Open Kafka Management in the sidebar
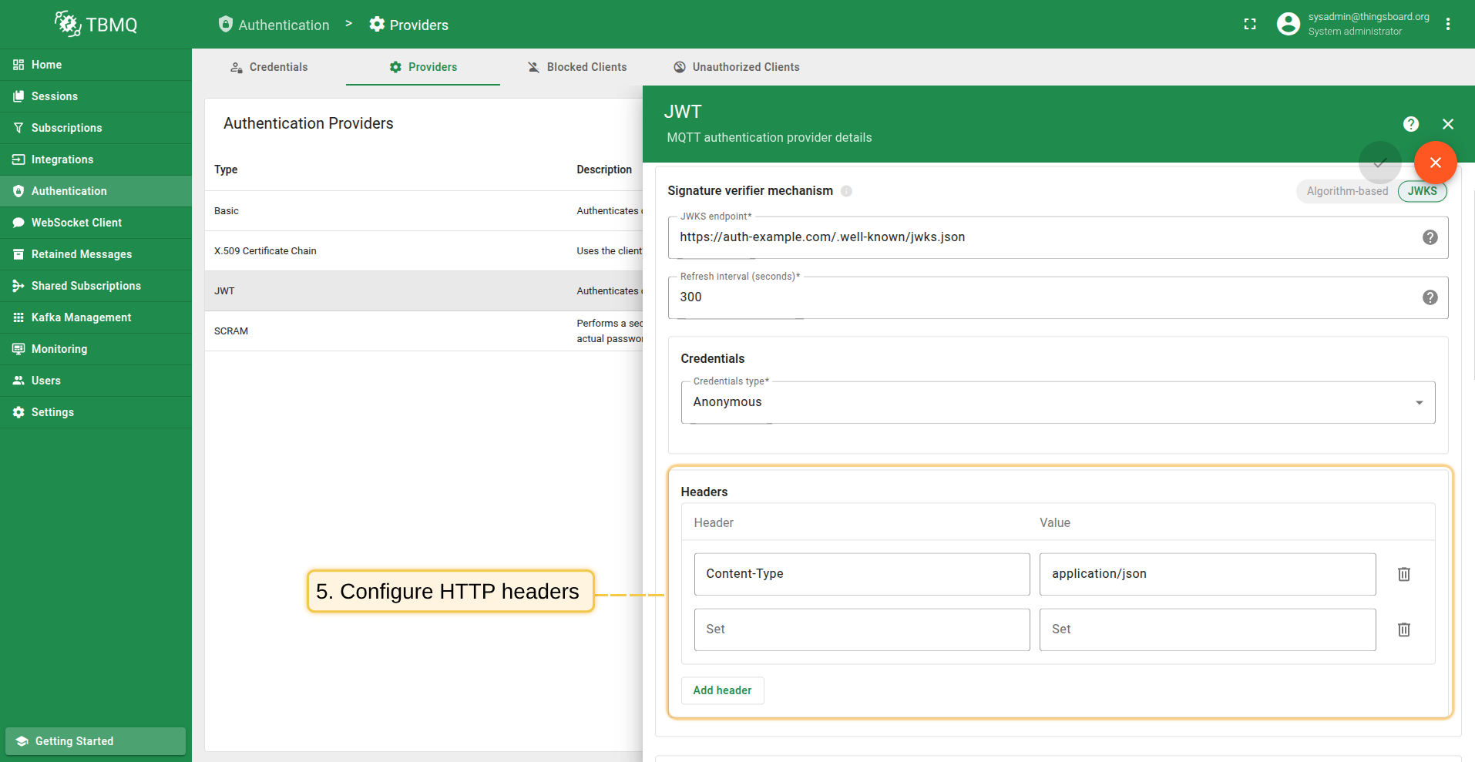Screen dimensions: 1475x762 click(x=81, y=317)
